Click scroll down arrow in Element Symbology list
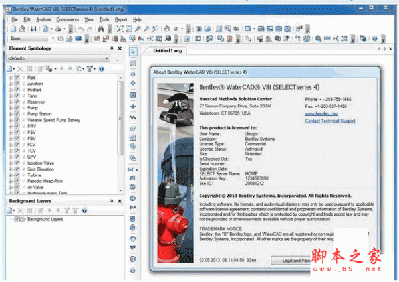The image size is (399, 282). pyautogui.click(x=120, y=190)
